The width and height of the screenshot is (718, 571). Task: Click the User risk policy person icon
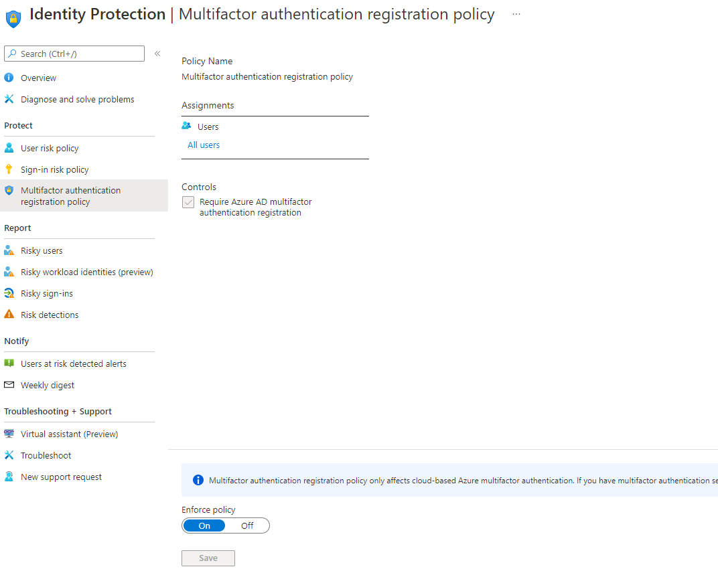point(9,148)
